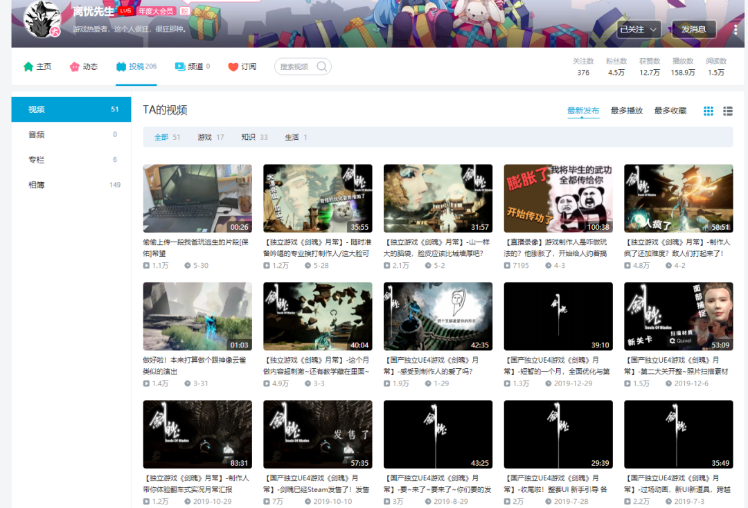Click the red heart 订阅 icon
The image size is (748, 508).
point(233,66)
